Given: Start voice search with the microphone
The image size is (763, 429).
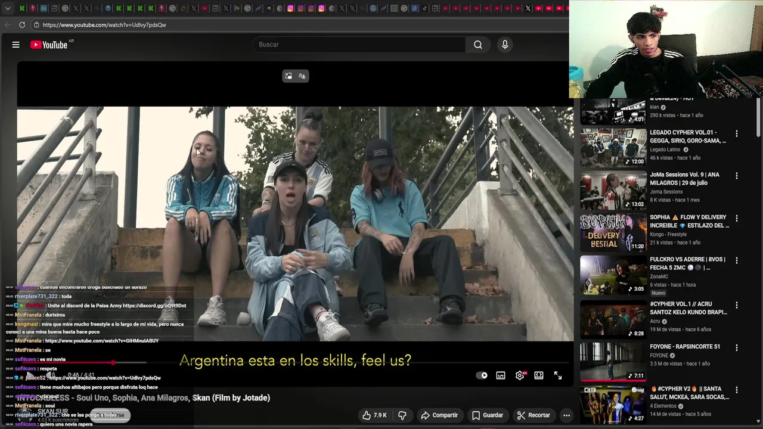Looking at the screenshot, I should (x=505, y=45).
